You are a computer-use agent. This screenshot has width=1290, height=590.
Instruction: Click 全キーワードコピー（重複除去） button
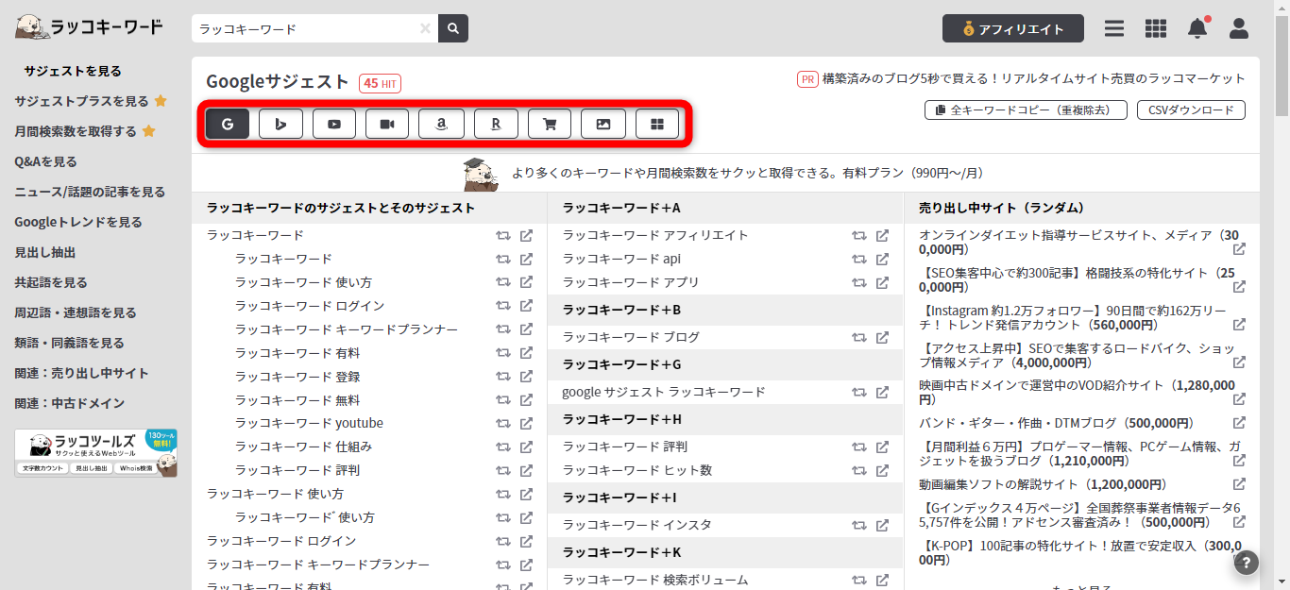(x=1026, y=110)
